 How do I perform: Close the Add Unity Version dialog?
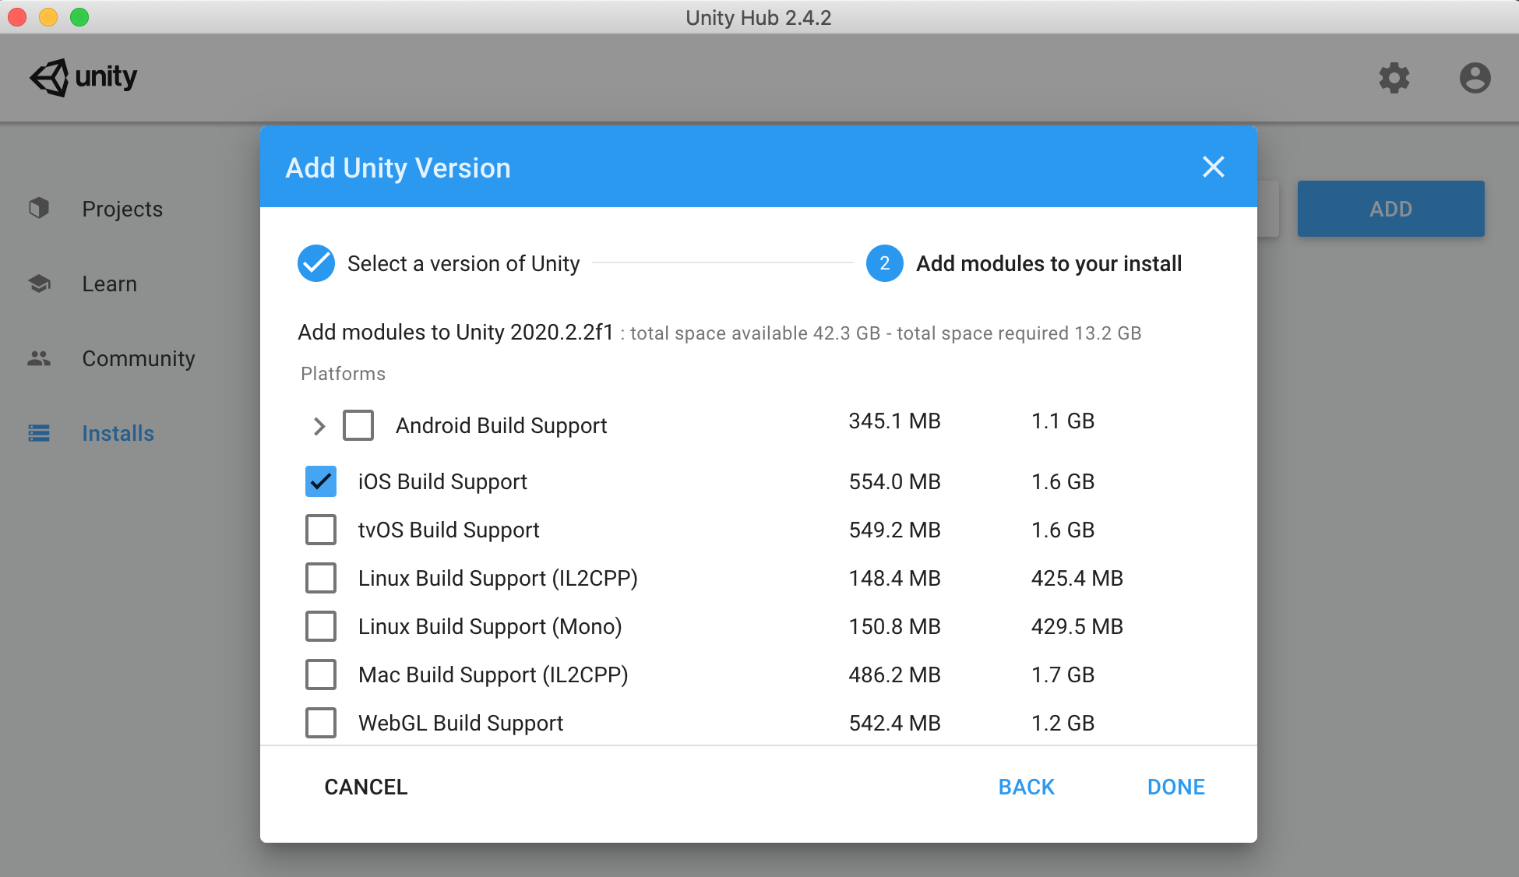(1213, 167)
